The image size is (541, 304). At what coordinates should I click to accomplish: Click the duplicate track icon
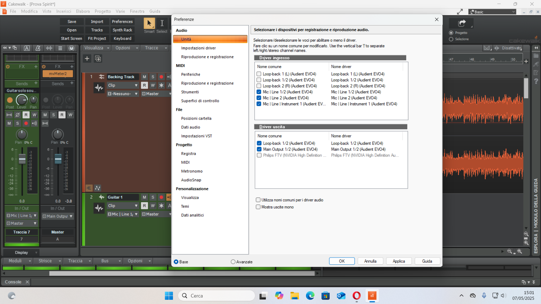98,59
